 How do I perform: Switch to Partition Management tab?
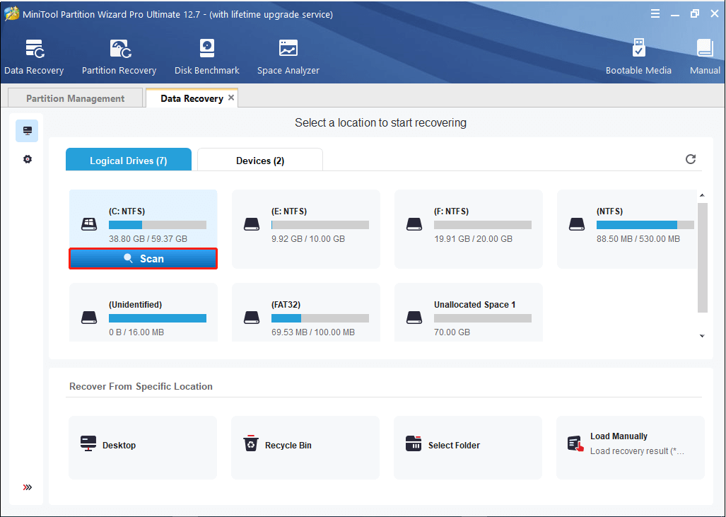click(75, 98)
